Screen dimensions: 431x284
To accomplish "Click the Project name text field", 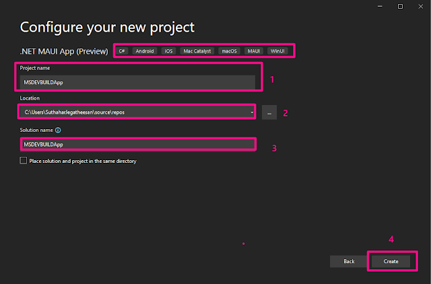I will 137,82.
